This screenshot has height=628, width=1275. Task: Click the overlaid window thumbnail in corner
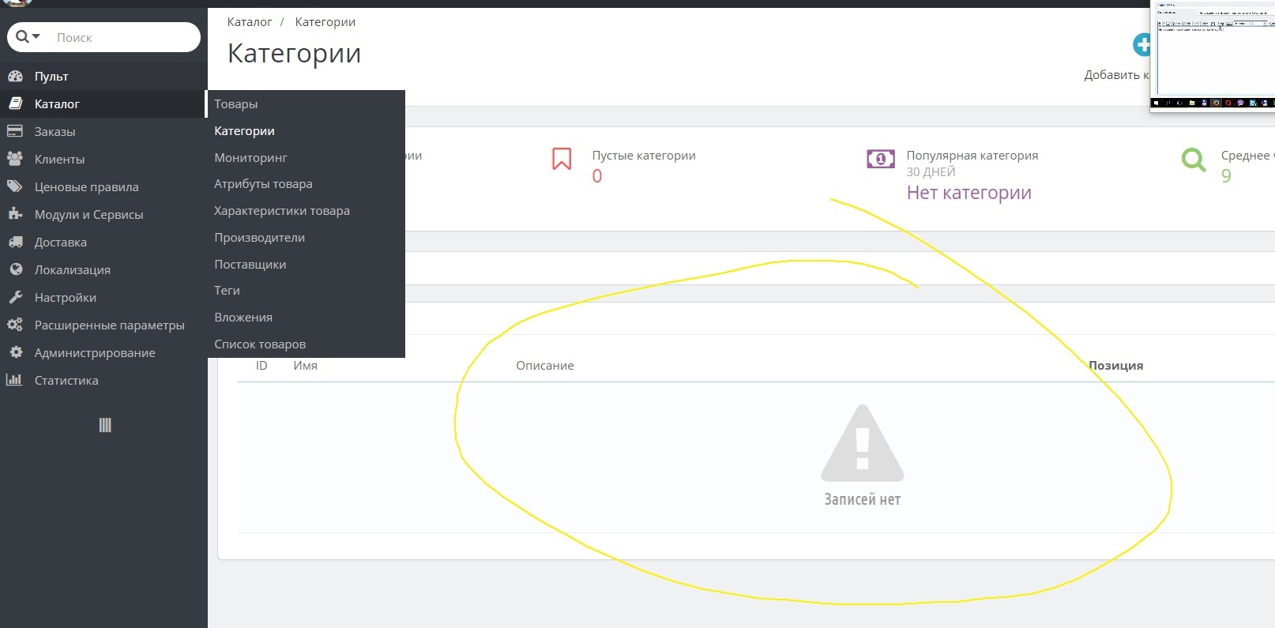(x=1213, y=55)
